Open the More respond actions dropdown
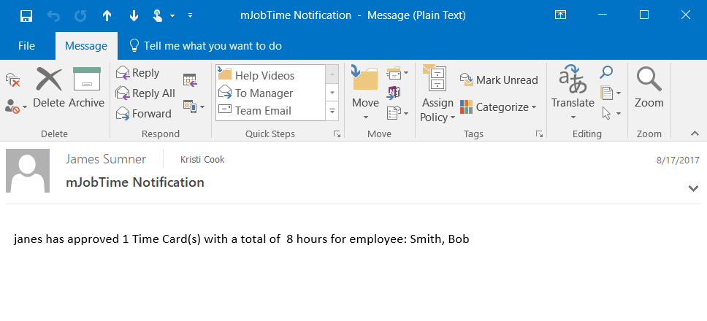The height and width of the screenshot is (321, 707). pos(194,107)
